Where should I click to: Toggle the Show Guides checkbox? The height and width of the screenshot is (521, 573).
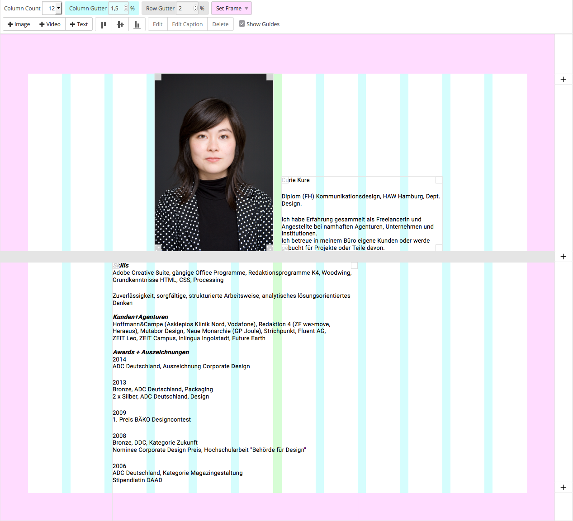pyautogui.click(x=242, y=23)
